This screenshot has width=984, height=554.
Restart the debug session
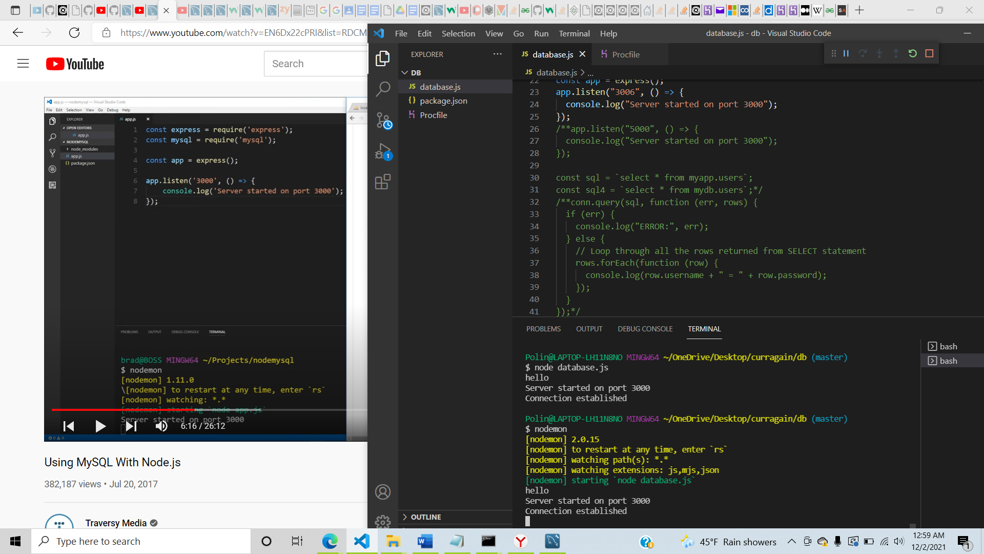[x=913, y=53]
